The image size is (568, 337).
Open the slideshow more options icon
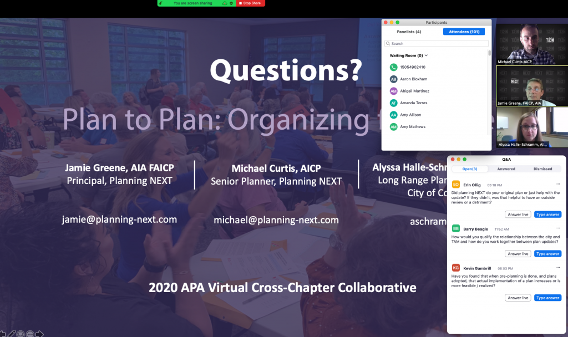pos(30,334)
